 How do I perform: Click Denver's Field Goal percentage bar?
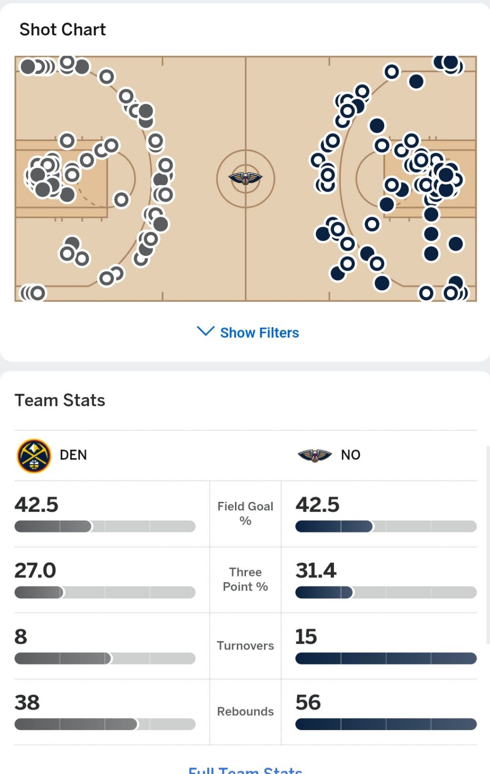105,526
